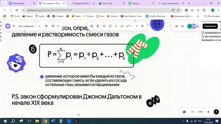Viewport: 221px width, 124px height.
Task: Click the 108% zoom level
Action: point(201,112)
